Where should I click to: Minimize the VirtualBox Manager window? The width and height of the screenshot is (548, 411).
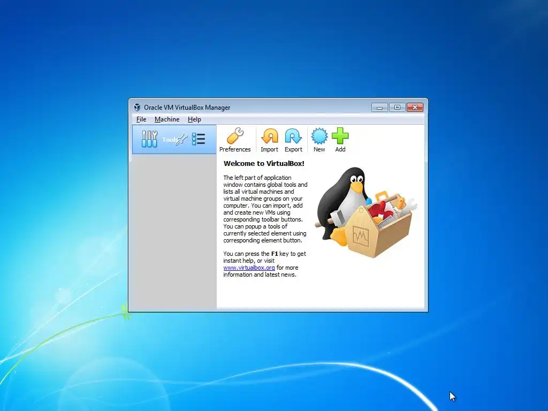point(379,107)
